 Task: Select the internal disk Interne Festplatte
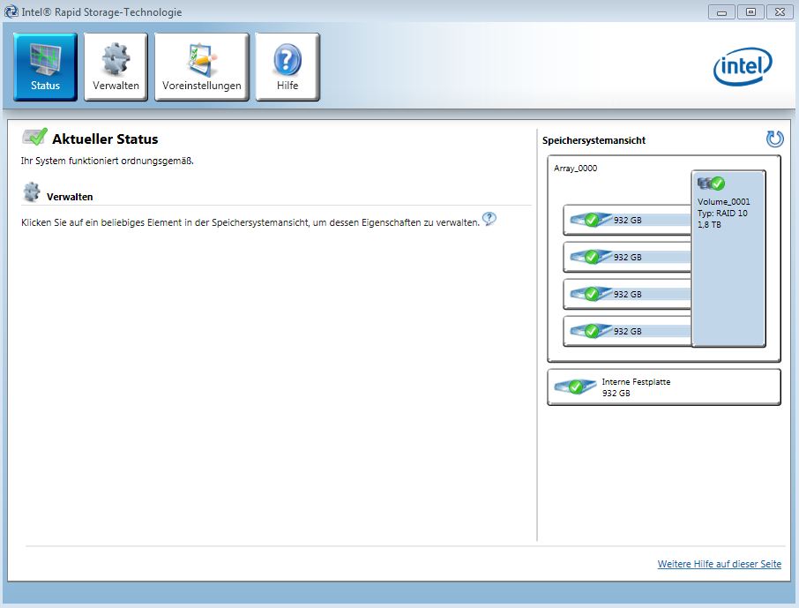click(x=664, y=387)
